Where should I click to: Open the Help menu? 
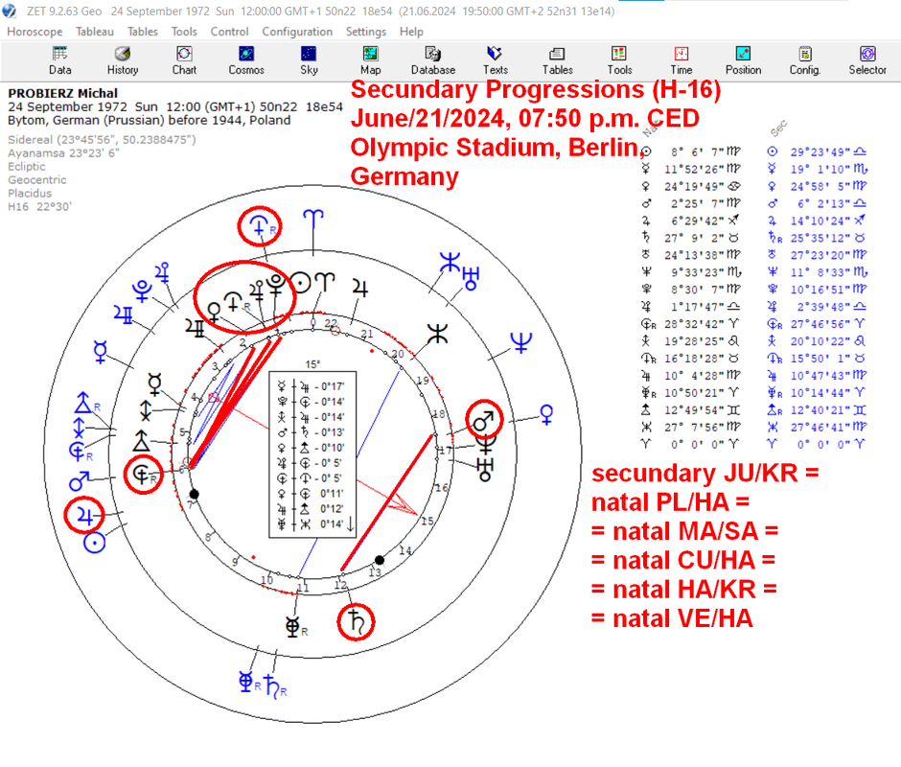(x=411, y=32)
